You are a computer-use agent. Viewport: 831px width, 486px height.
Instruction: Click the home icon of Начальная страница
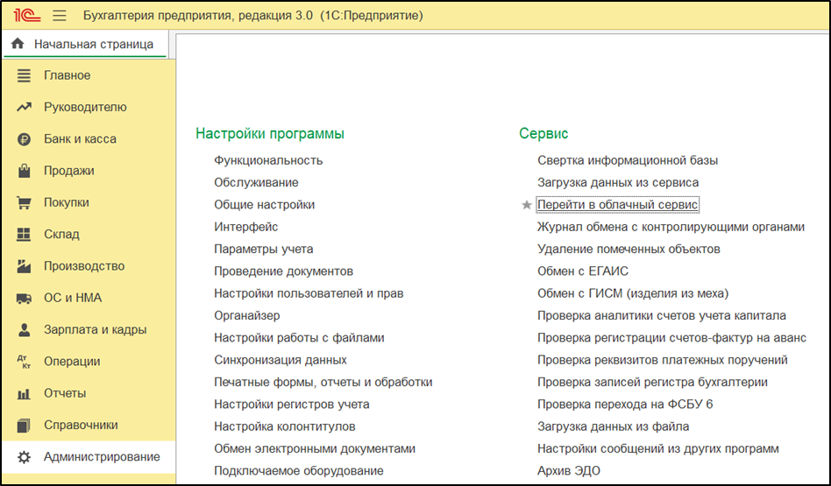[x=18, y=44]
